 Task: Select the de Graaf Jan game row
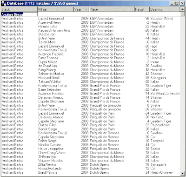91,66
